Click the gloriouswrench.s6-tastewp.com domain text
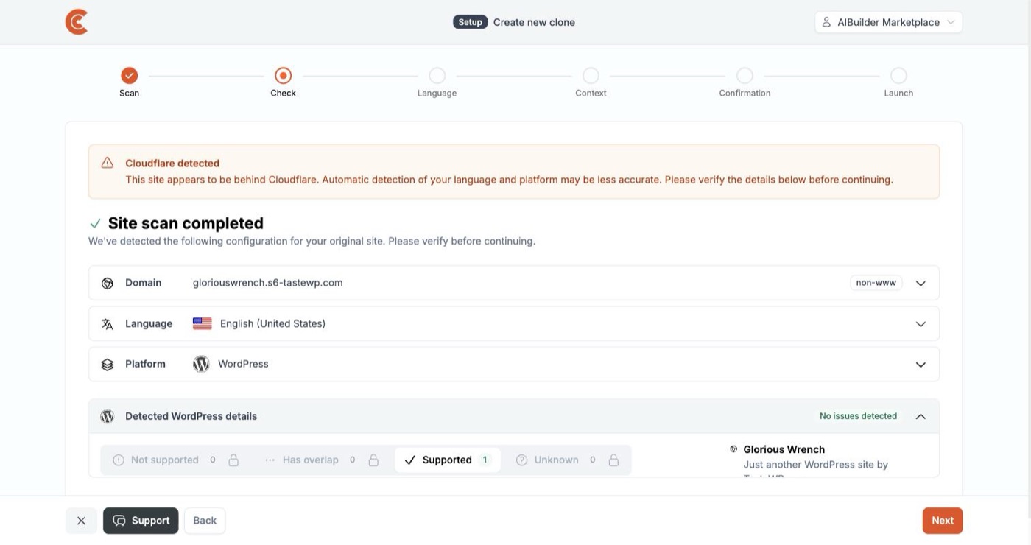The width and height of the screenshot is (1031, 545). pyautogui.click(x=268, y=283)
